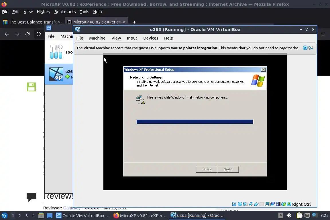
Task: Click the network tray icon
Action: tap(307, 215)
